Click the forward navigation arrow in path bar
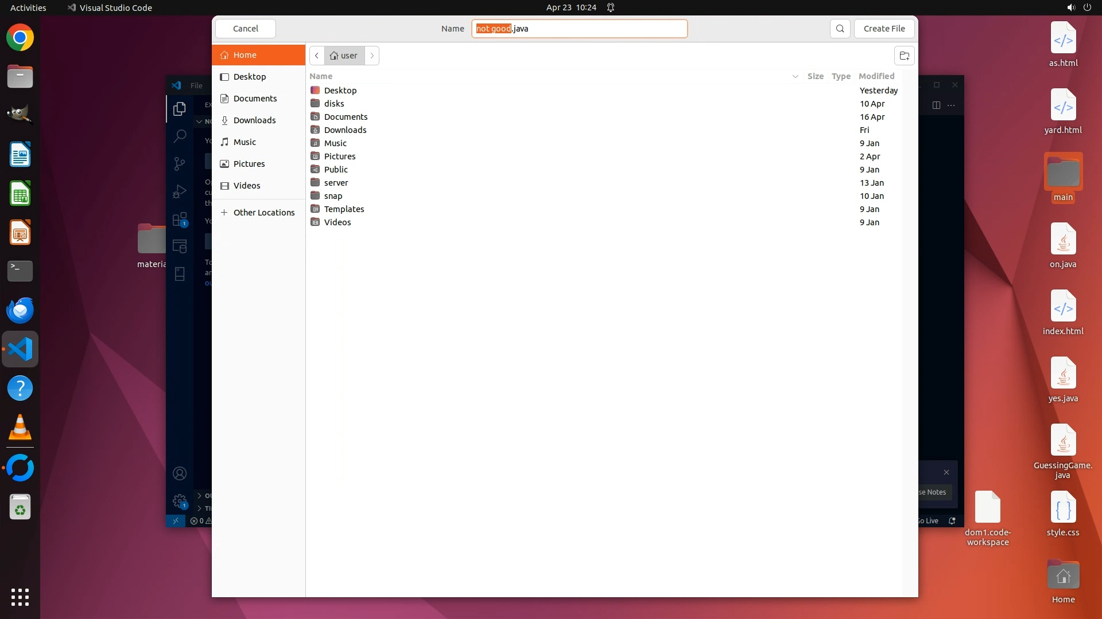Image resolution: width=1102 pixels, height=619 pixels. tap(372, 56)
